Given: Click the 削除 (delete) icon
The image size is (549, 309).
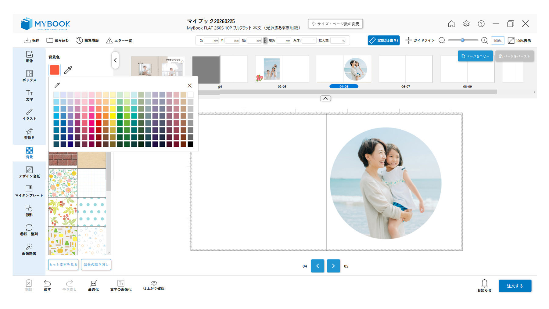Looking at the screenshot, I should point(29,286).
